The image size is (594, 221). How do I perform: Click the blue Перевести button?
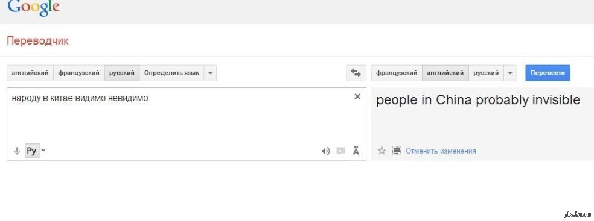pyautogui.click(x=548, y=73)
